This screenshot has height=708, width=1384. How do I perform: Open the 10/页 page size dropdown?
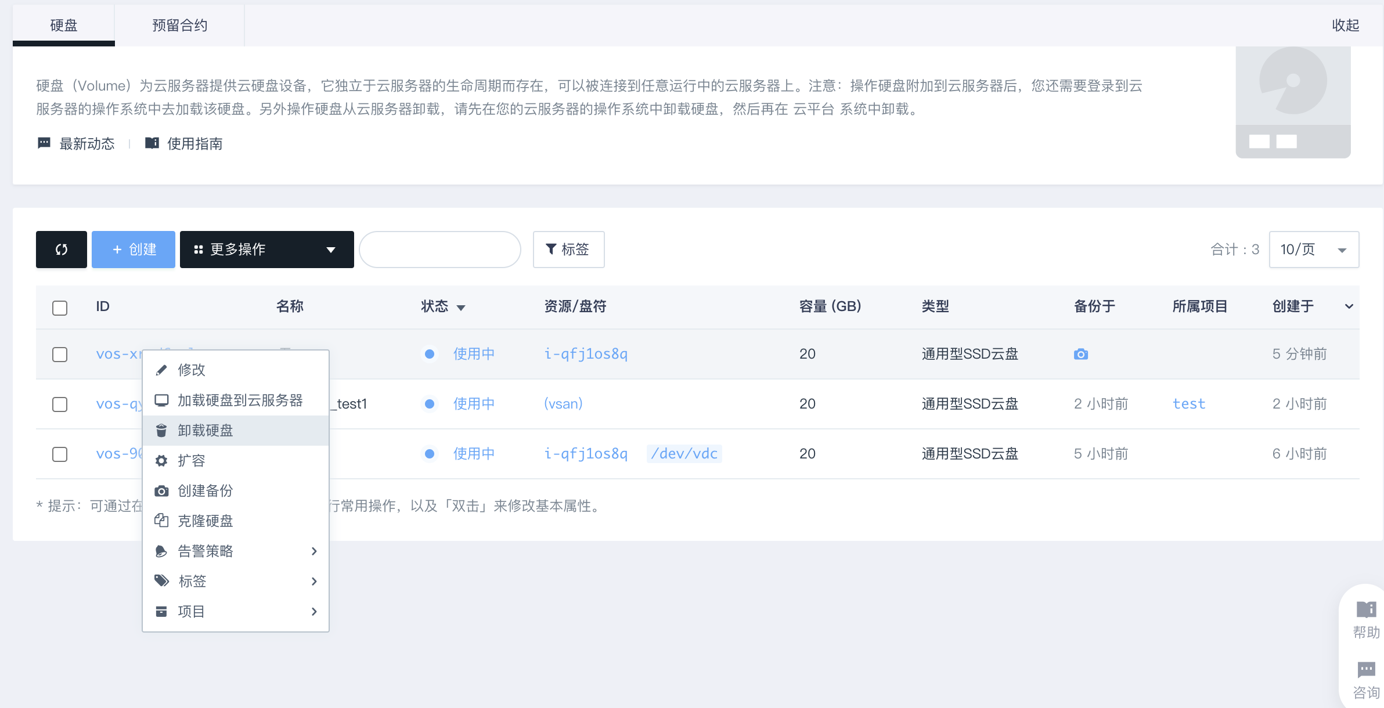(1314, 250)
